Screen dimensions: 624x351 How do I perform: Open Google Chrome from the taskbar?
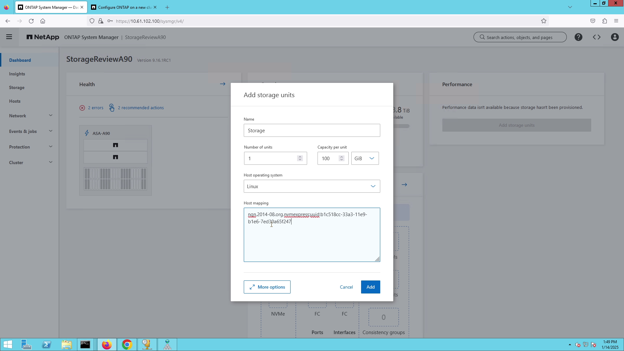(127, 344)
